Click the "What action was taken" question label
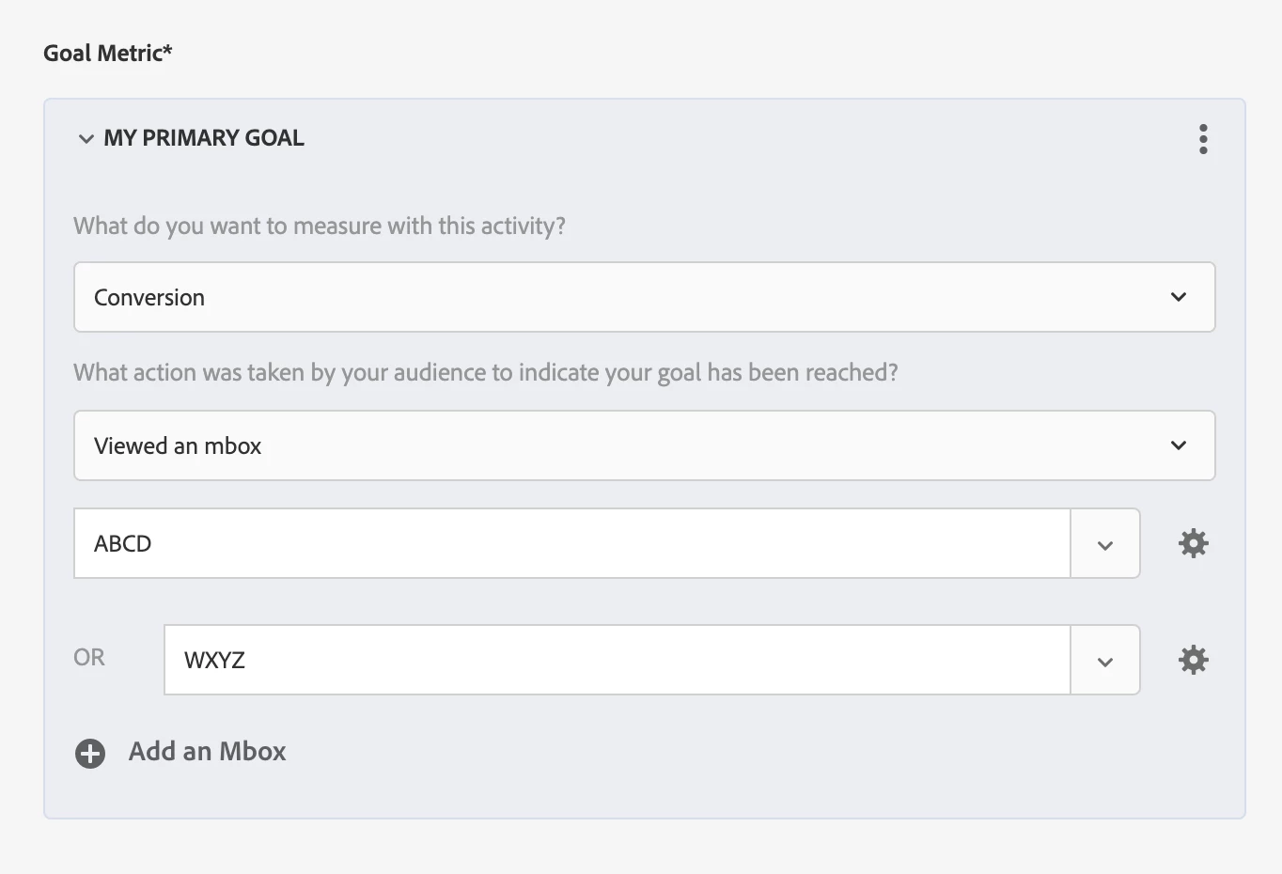1282x874 pixels. pos(485,373)
